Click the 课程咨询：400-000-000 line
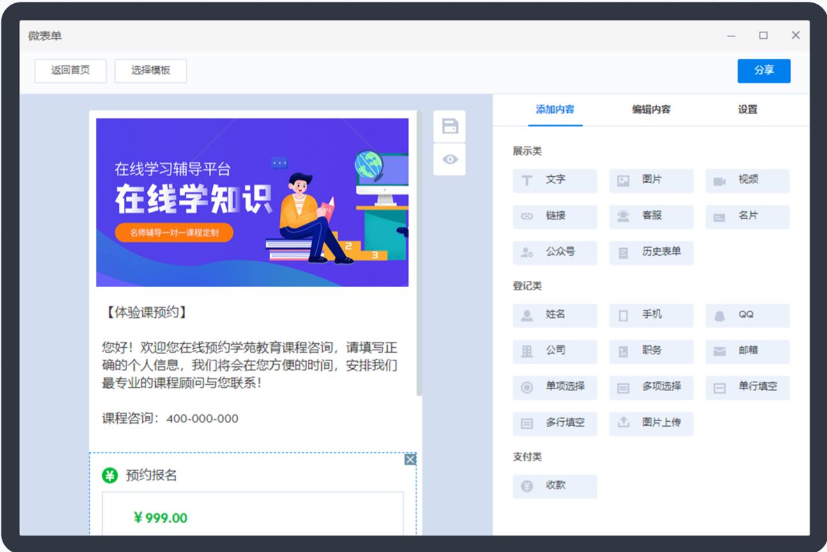This screenshot has width=827, height=552. coord(171,419)
